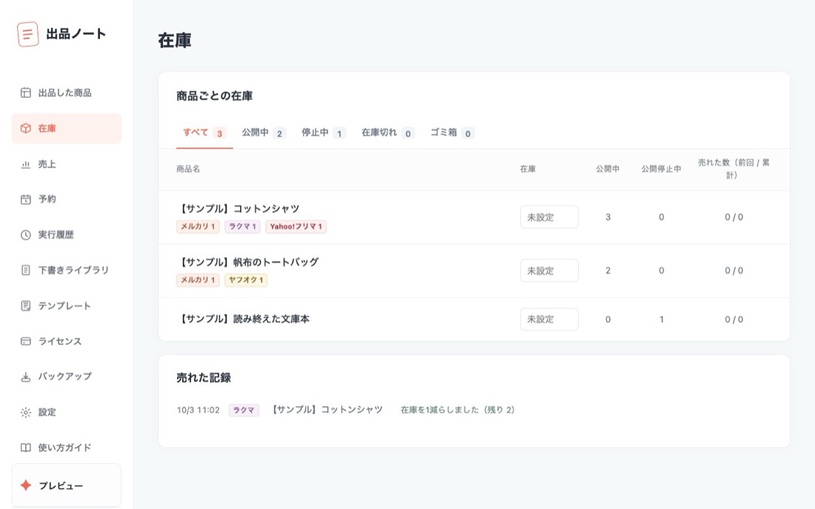Open the 使い方ガイド
The image size is (815, 509).
click(67, 448)
